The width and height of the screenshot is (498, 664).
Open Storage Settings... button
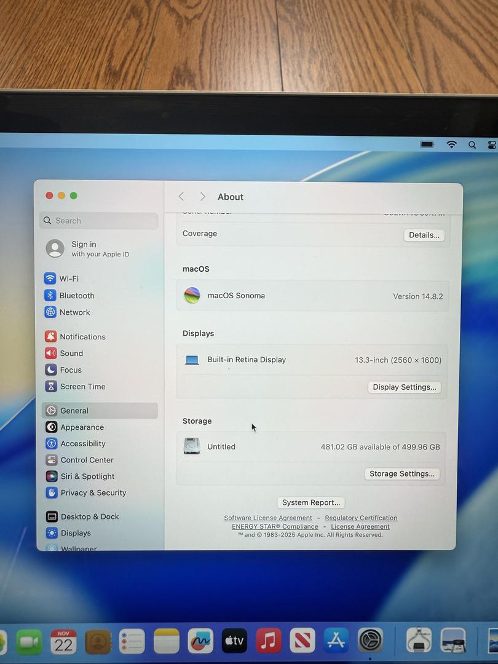(x=402, y=473)
